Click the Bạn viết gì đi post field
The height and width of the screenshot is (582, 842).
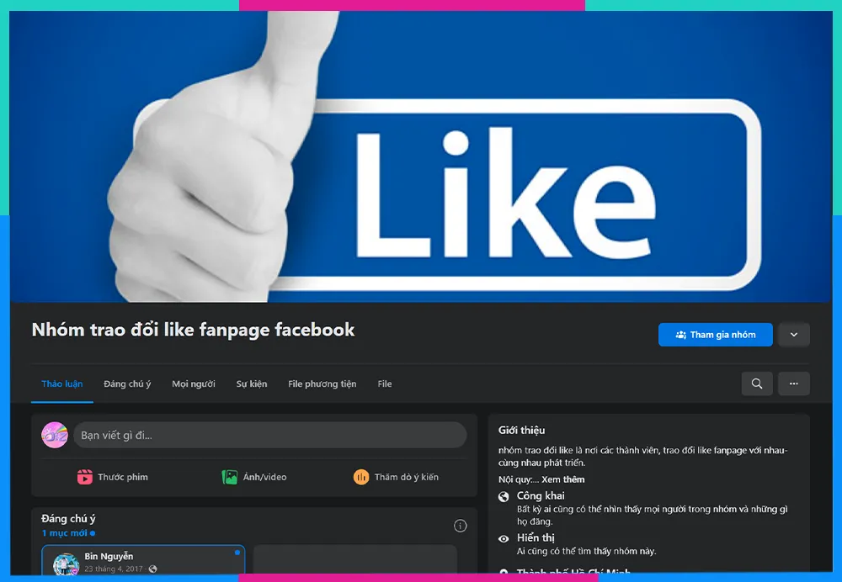tap(269, 435)
